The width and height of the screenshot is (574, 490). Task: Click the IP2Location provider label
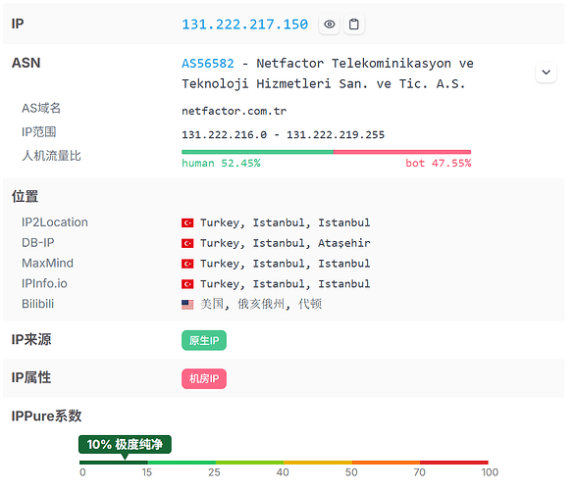[55, 222]
